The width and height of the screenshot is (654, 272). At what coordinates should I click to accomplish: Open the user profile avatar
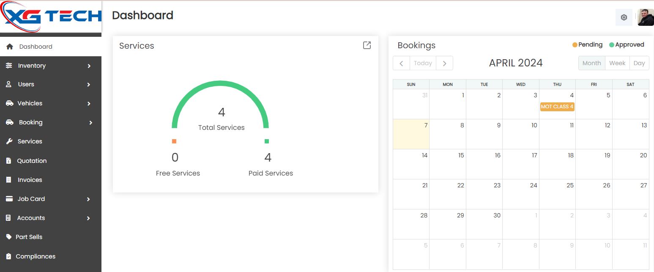(x=646, y=17)
